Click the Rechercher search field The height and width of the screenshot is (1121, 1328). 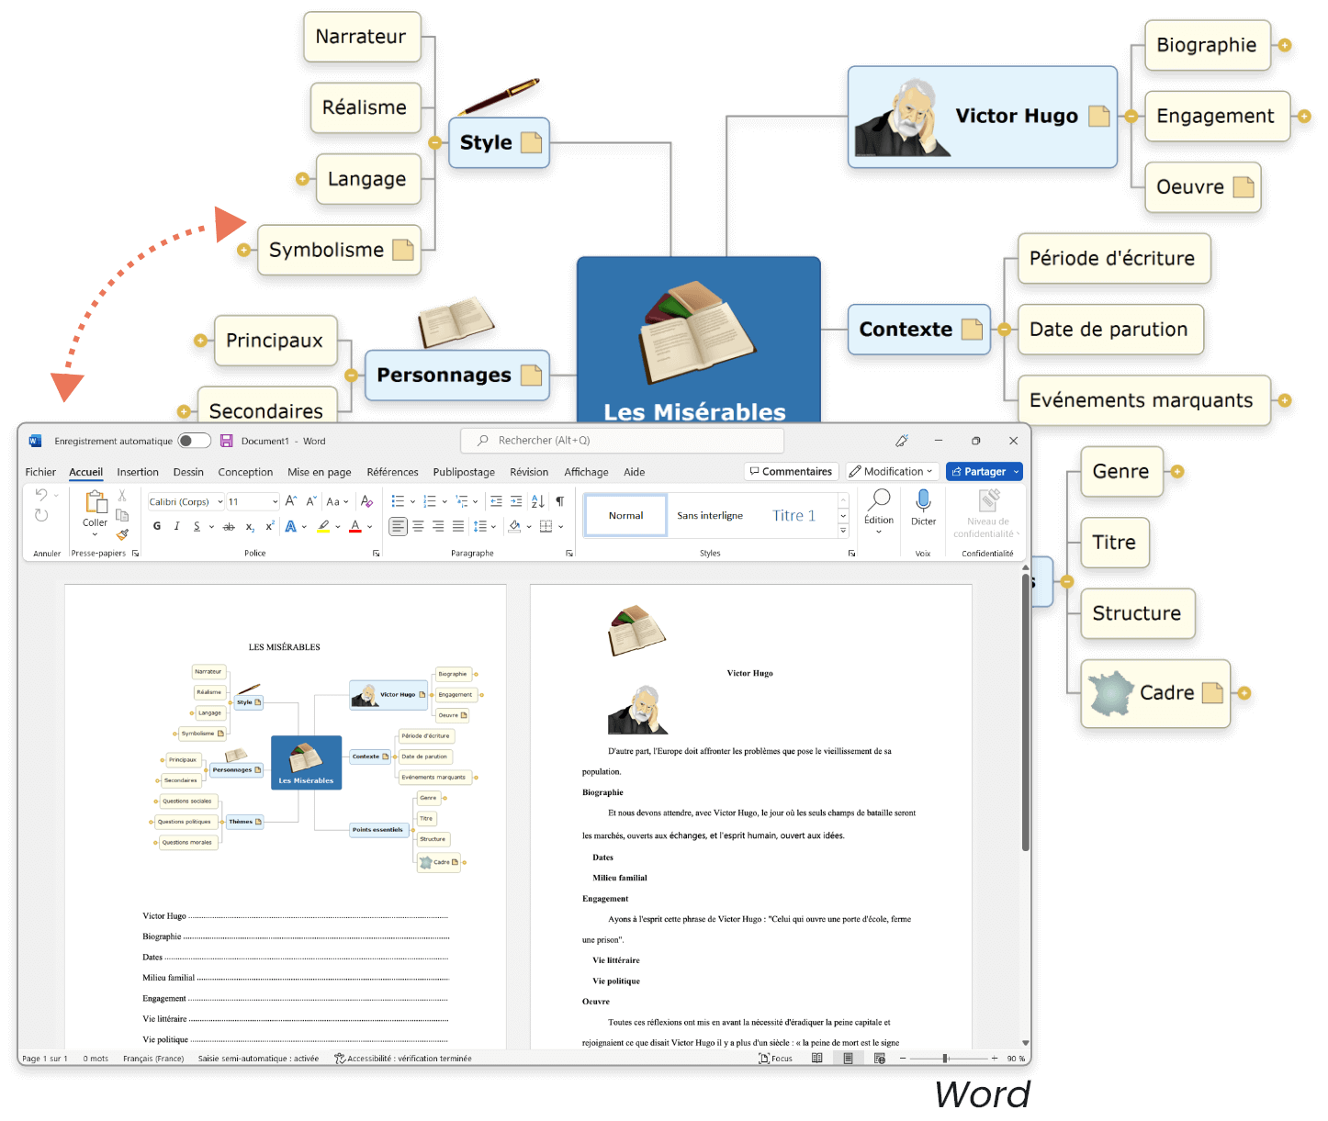coord(623,441)
